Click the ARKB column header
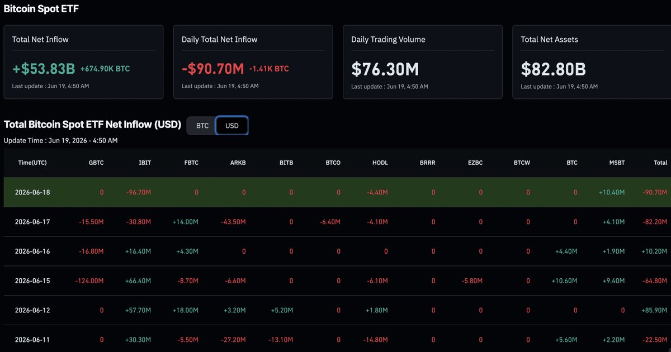 point(238,163)
